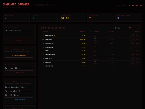Edit operator GGREENE0402
Image resolution: width=145 pixels, height=109 pixels.
pyautogui.click(x=133, y=47)
